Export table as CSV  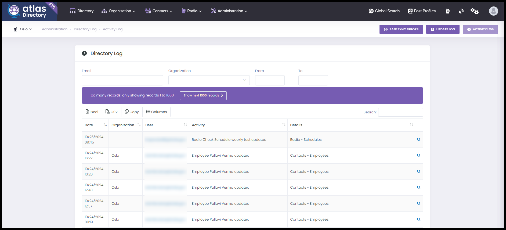pos(111,112)
